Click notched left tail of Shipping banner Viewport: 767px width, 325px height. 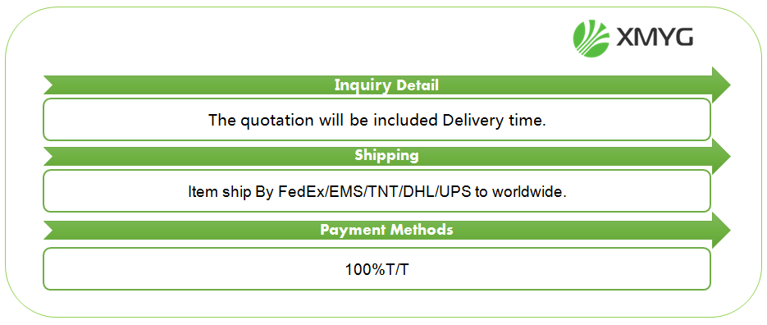click(49, 156)
